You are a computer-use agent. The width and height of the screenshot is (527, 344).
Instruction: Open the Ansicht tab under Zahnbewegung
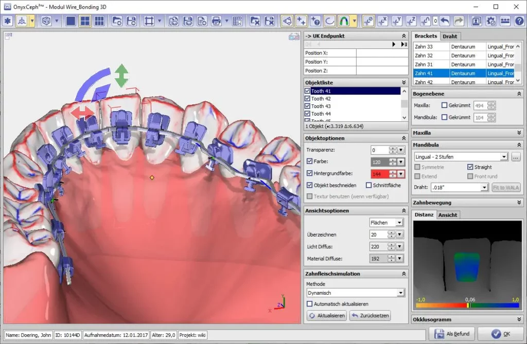(447, 215)
